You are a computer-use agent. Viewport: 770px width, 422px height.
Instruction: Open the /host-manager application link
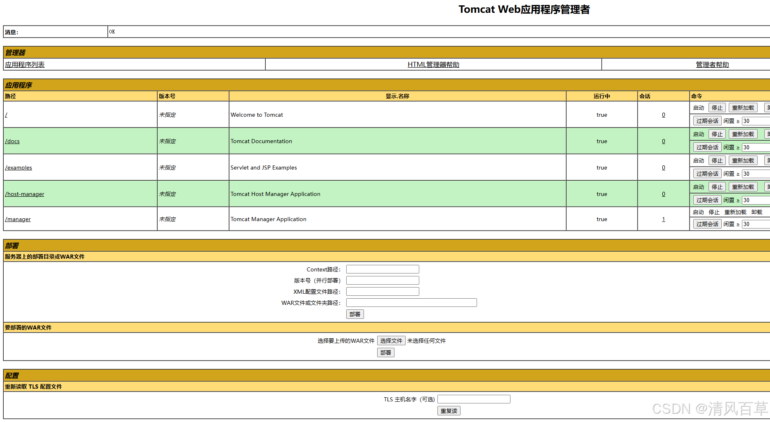(25, 194)
